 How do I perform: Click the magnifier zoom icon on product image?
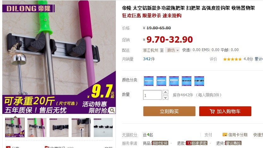pos(112,110)
